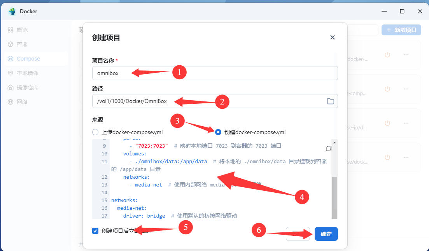This screenshot has width=429, height=251.
Task: Click 新增项目 button in background
Action: (401, 30)
